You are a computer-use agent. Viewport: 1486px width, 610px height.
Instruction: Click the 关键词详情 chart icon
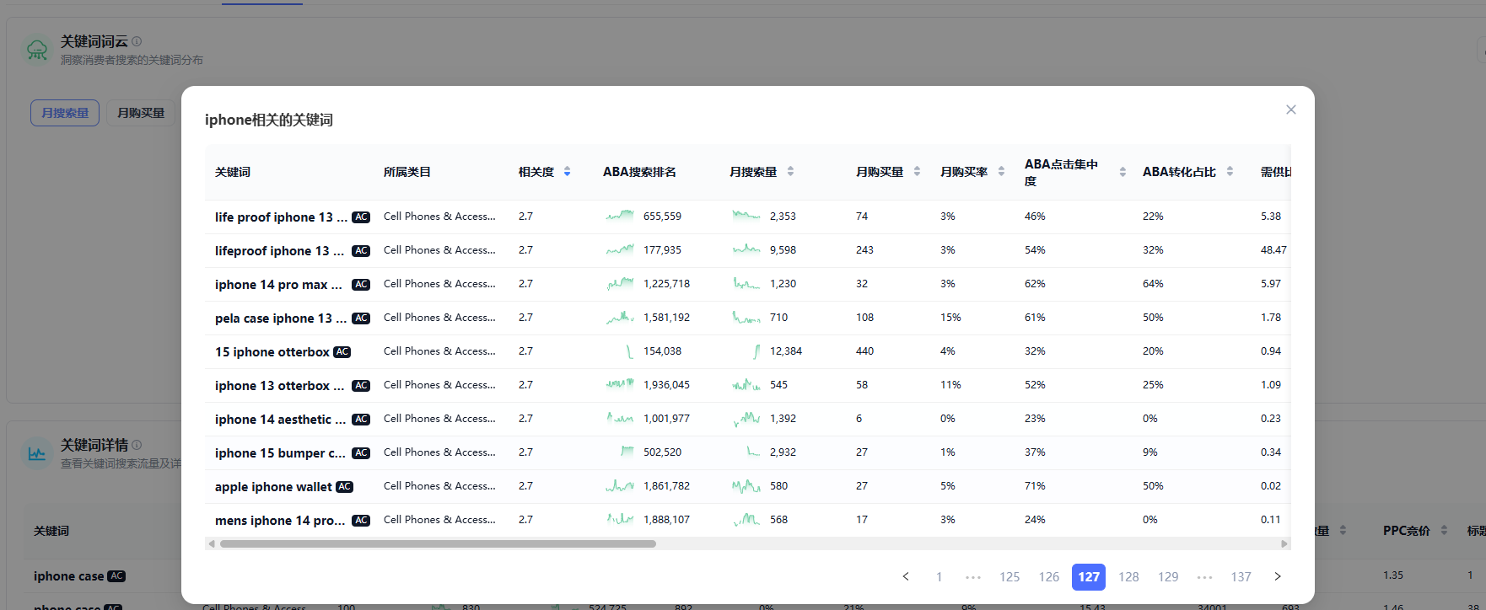(x=37, y=453)
